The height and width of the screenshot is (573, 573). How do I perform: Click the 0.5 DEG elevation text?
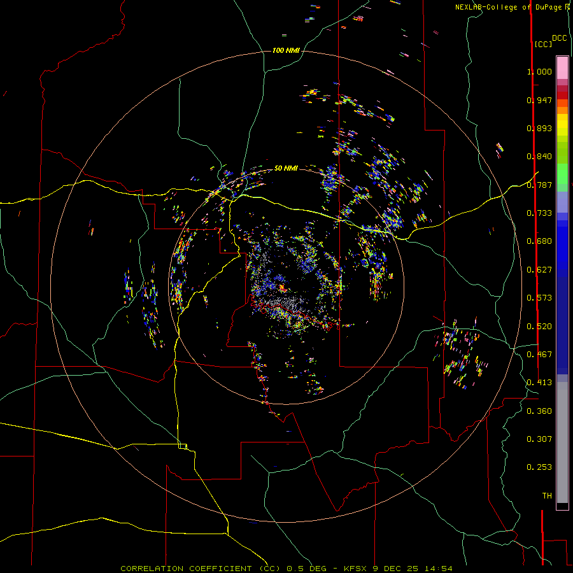pyautogui.click(x=308, y=569)
